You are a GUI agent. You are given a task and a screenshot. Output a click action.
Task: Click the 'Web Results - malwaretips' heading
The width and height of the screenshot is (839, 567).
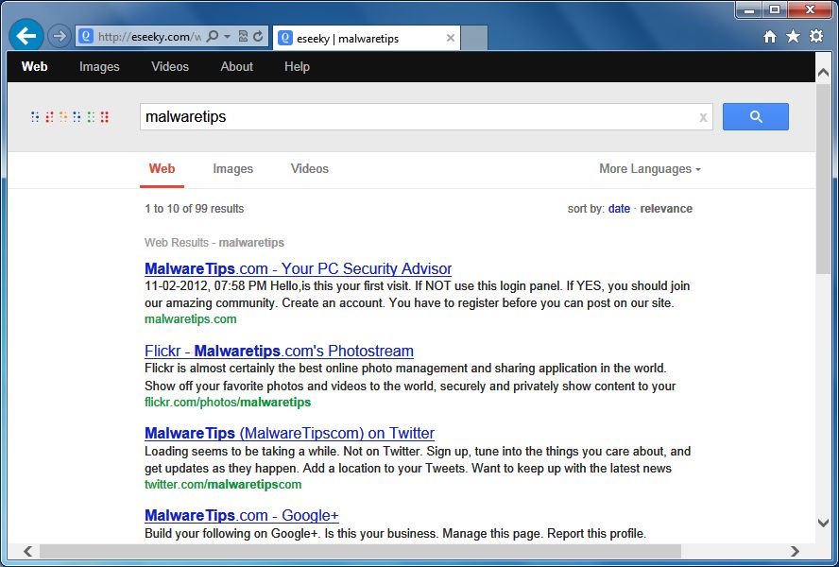214,243
